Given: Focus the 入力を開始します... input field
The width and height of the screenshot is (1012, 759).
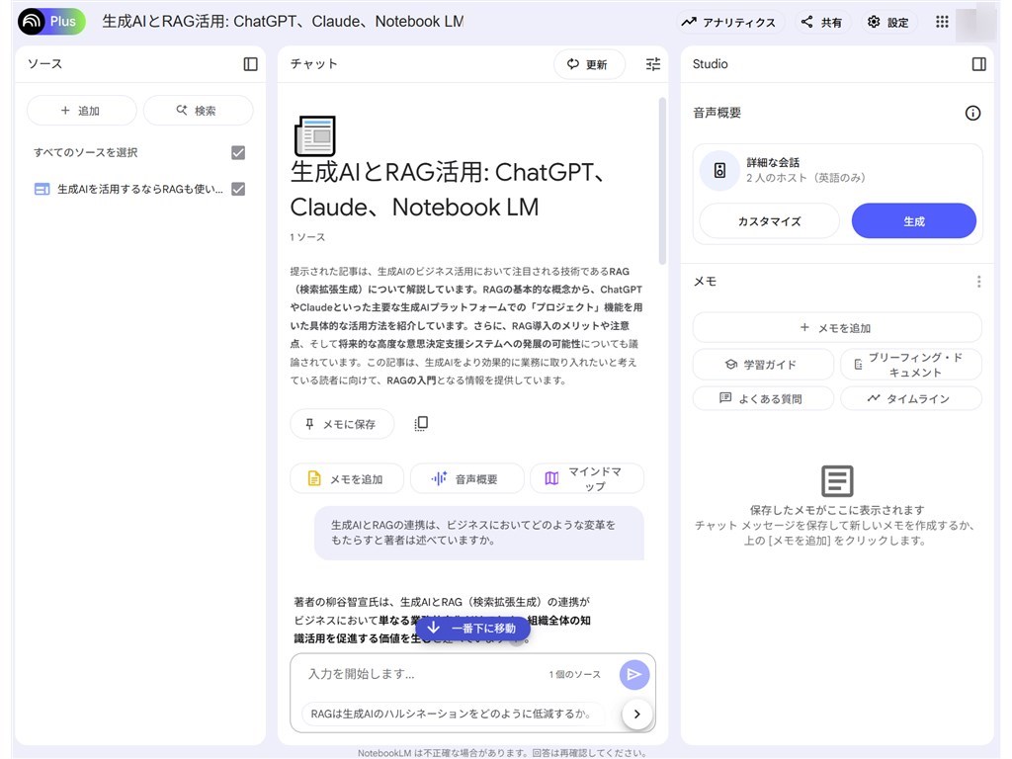Looking at the screenshot, I should coord(423,674).
